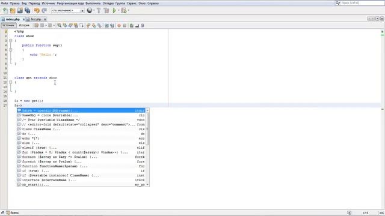Open the Сервис menu
This screenshot has width=385, height=216.
coord(132,4)
